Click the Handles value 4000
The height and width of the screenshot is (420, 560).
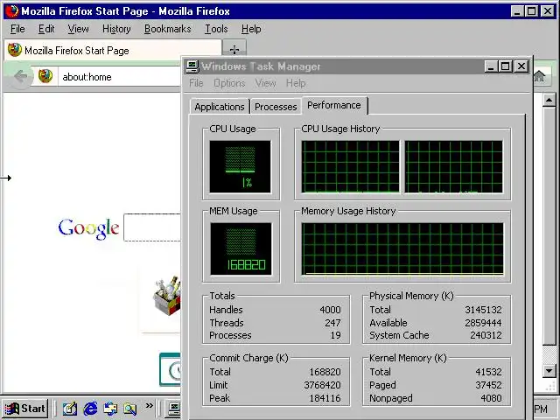click(330, 310)
